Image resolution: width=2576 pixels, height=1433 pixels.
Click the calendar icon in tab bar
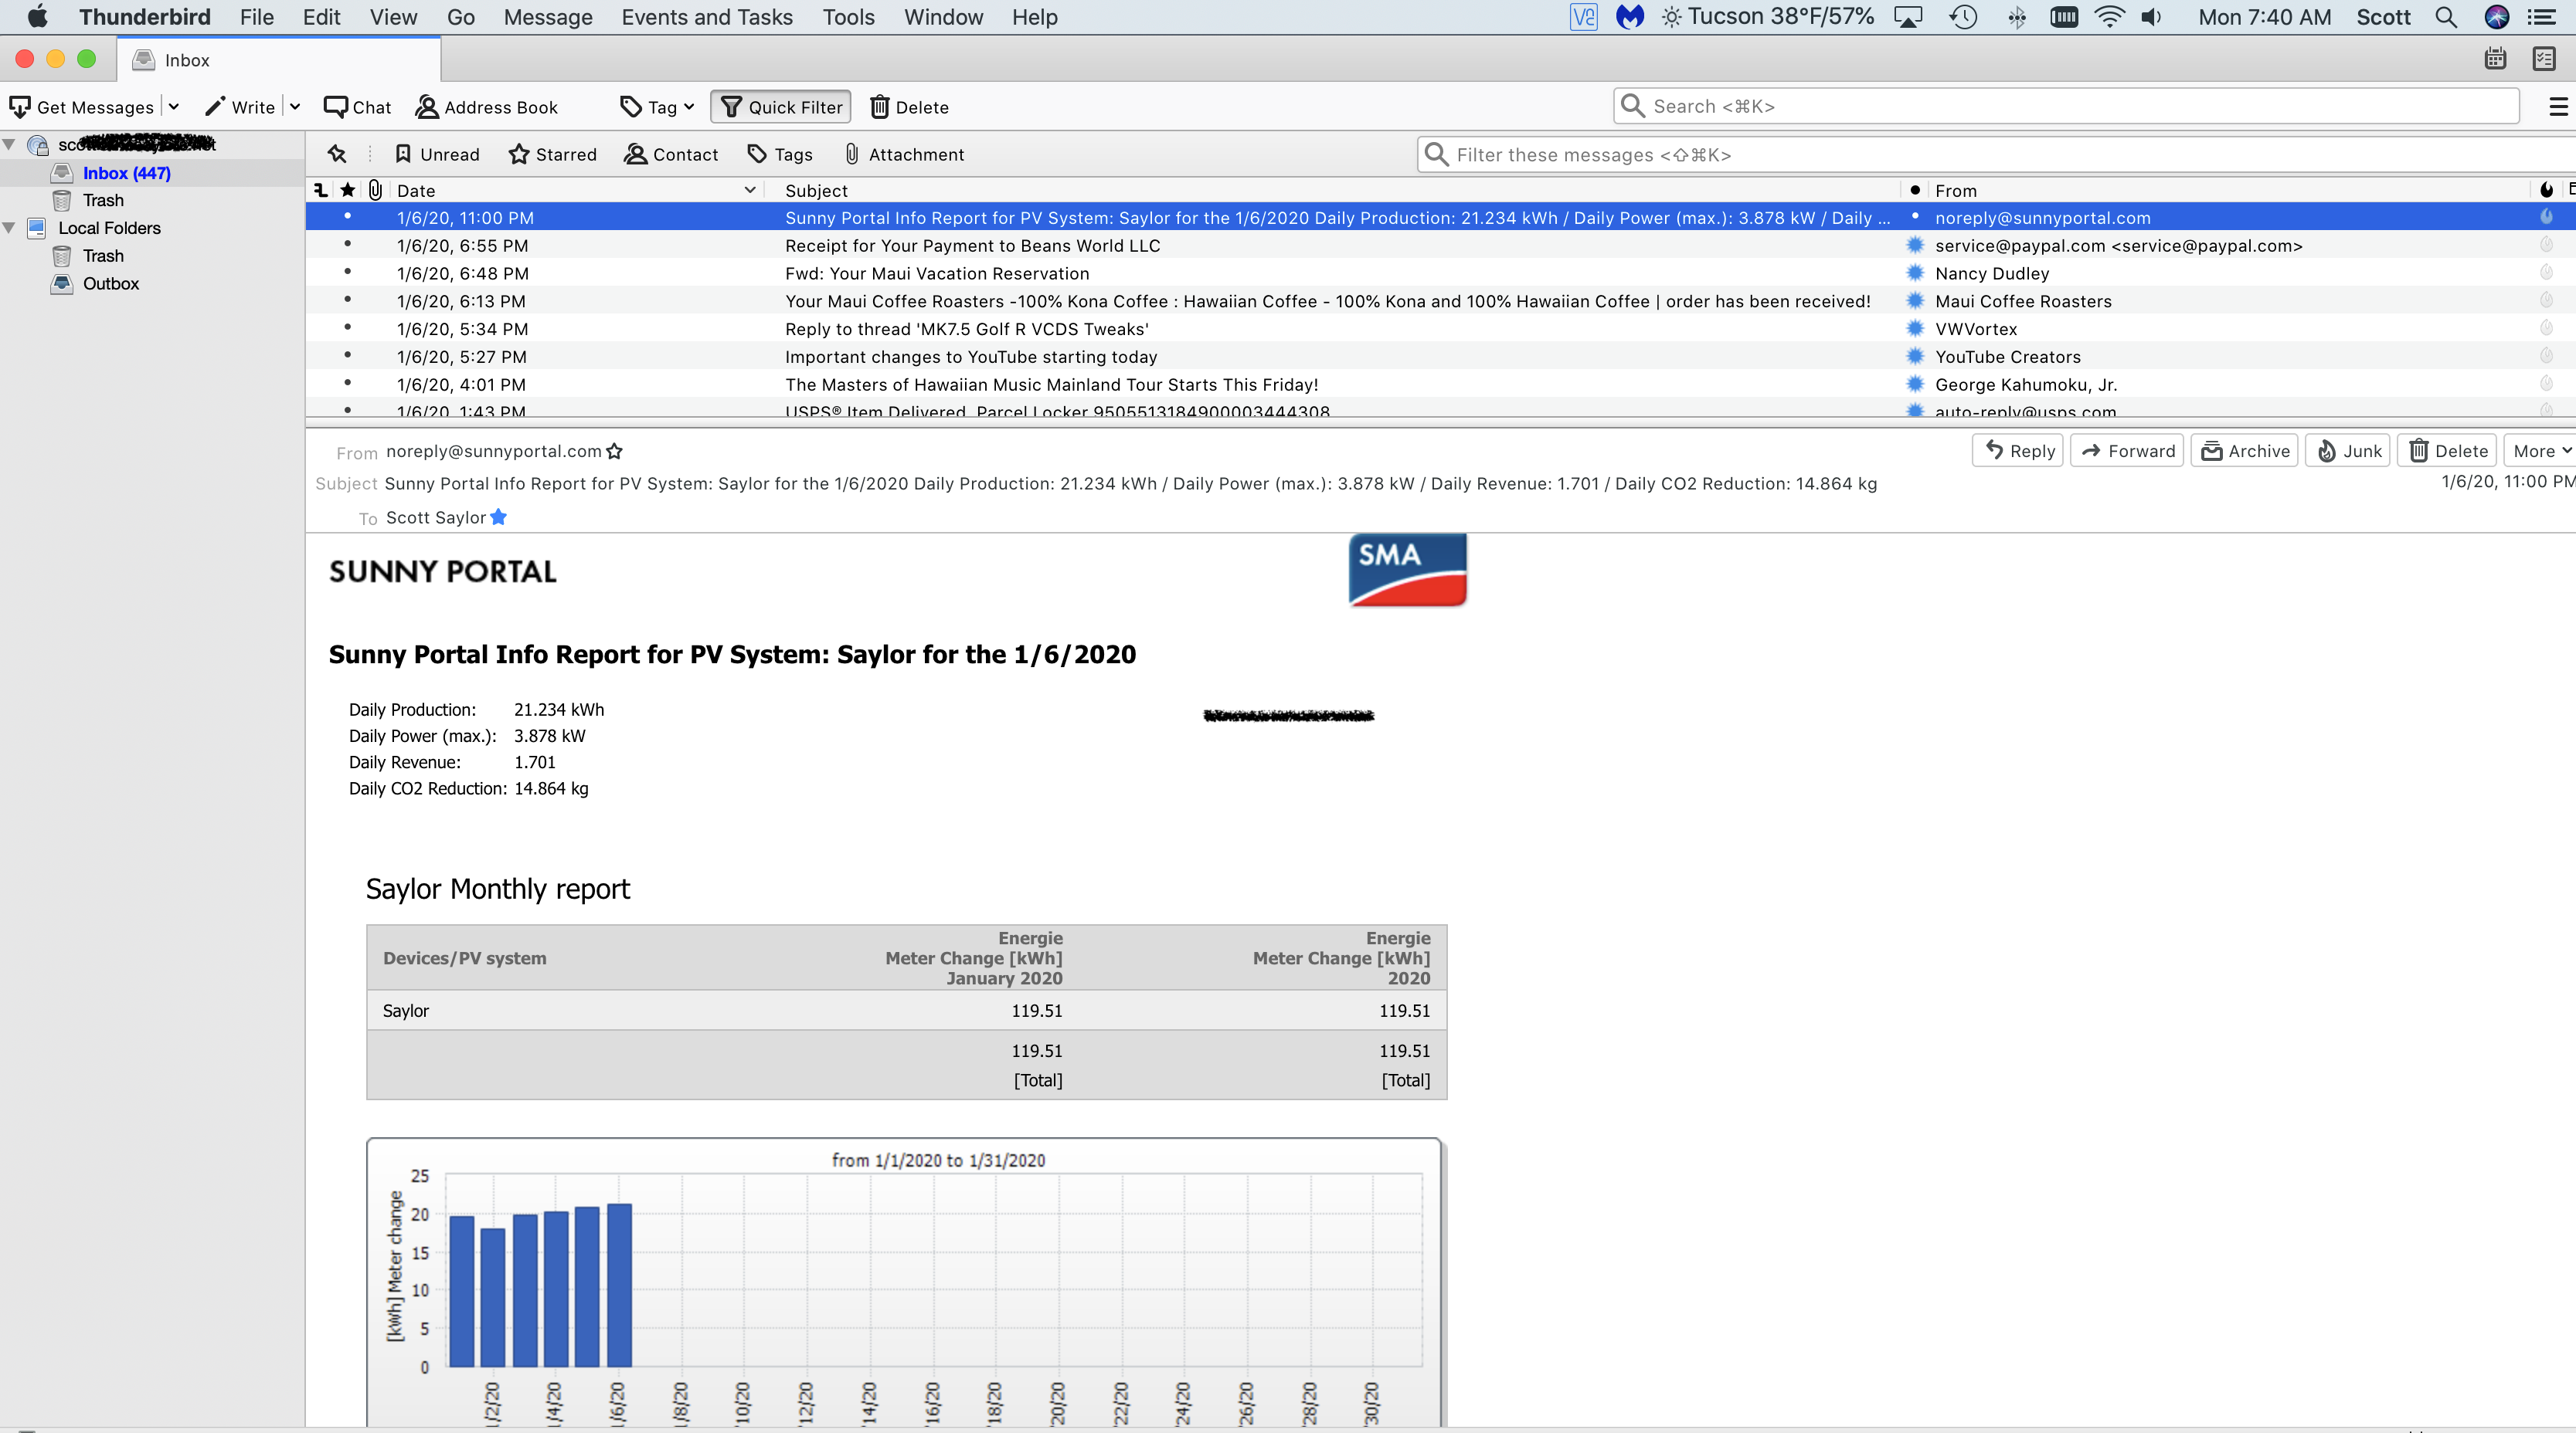tap(2495, 59)
